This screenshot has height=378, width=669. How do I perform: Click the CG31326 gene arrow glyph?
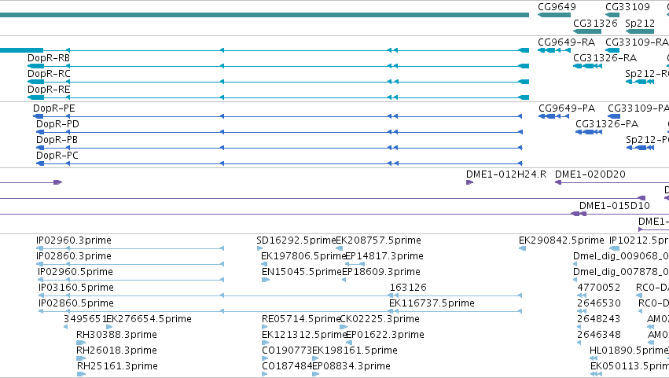(x=587, y=31)
